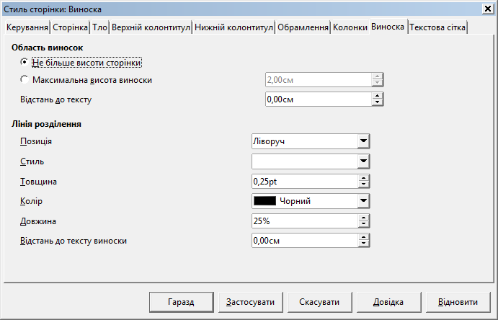This screenshot has width=498, height=320.
Task: Decrease 'Відстань до тексту виноски' value
Action: point(364,244)
